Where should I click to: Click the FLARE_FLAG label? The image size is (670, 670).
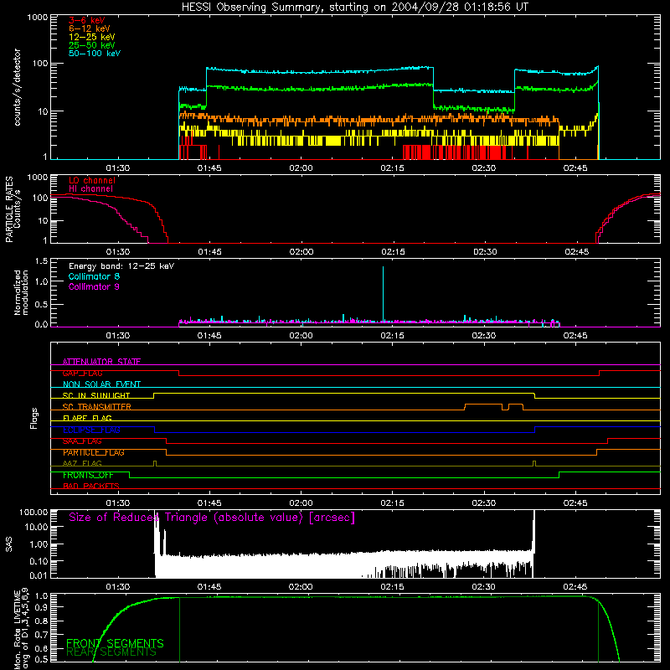point(87,418)
